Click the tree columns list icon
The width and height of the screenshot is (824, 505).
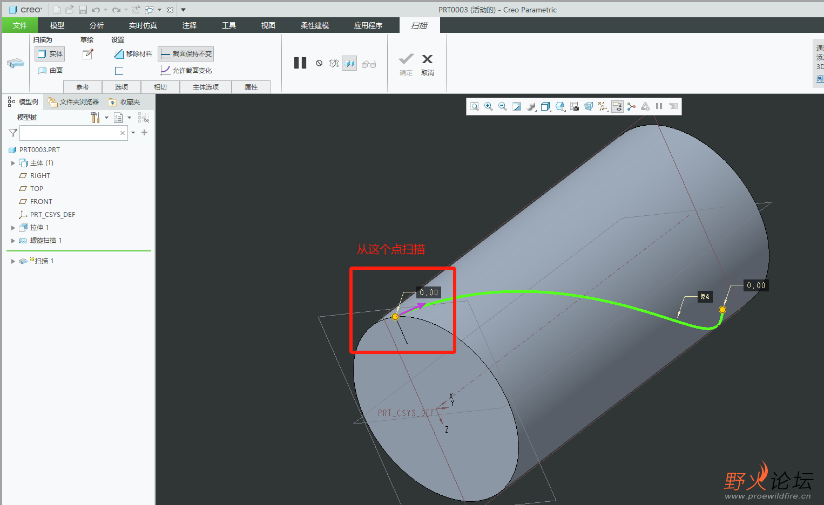pyautogui.click(x=119, y=118)
